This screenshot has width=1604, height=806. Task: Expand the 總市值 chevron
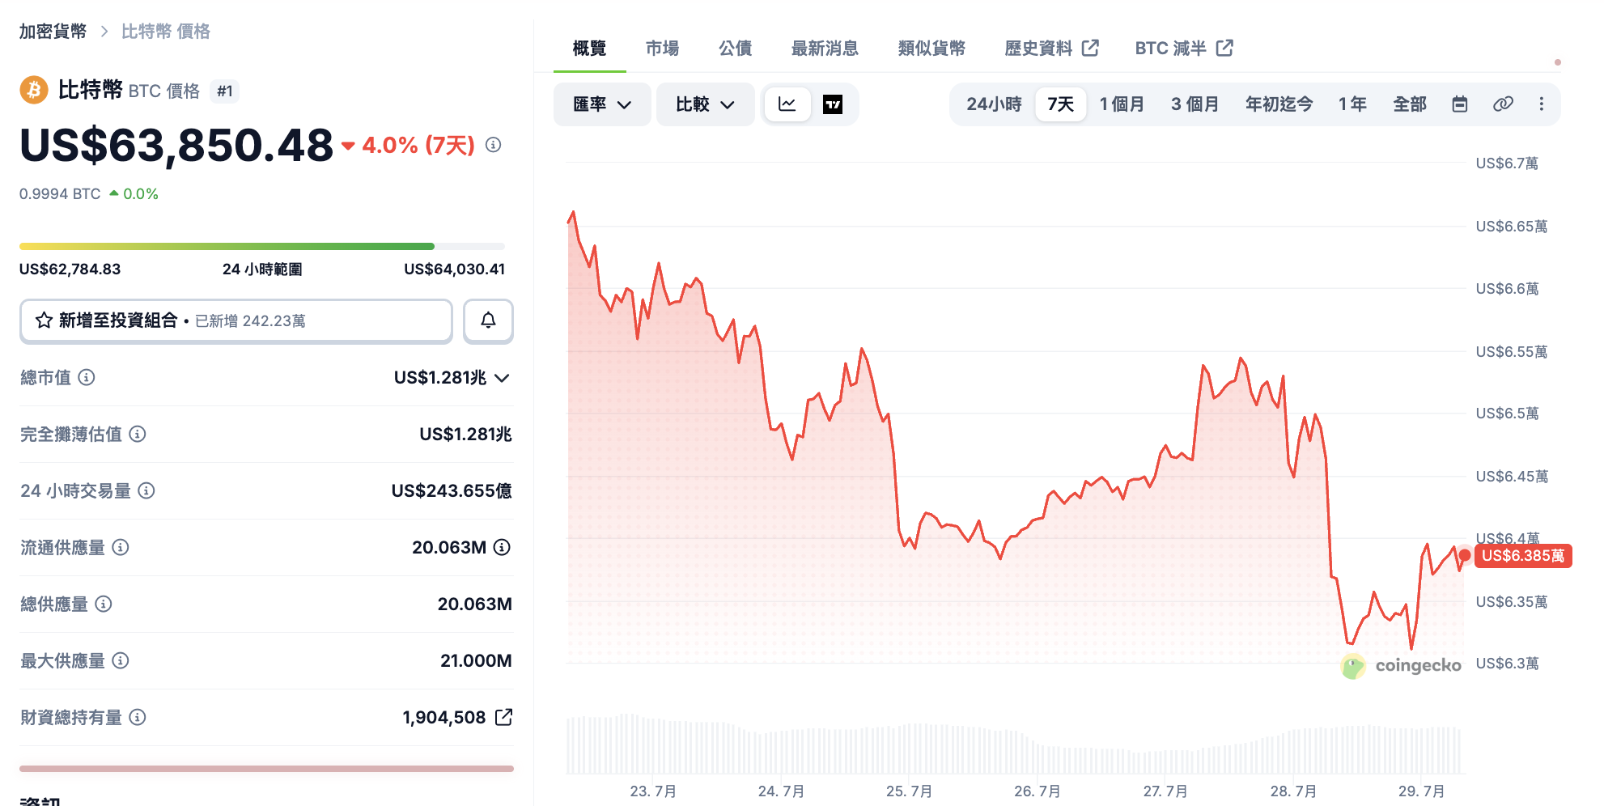tap(502, 378)
